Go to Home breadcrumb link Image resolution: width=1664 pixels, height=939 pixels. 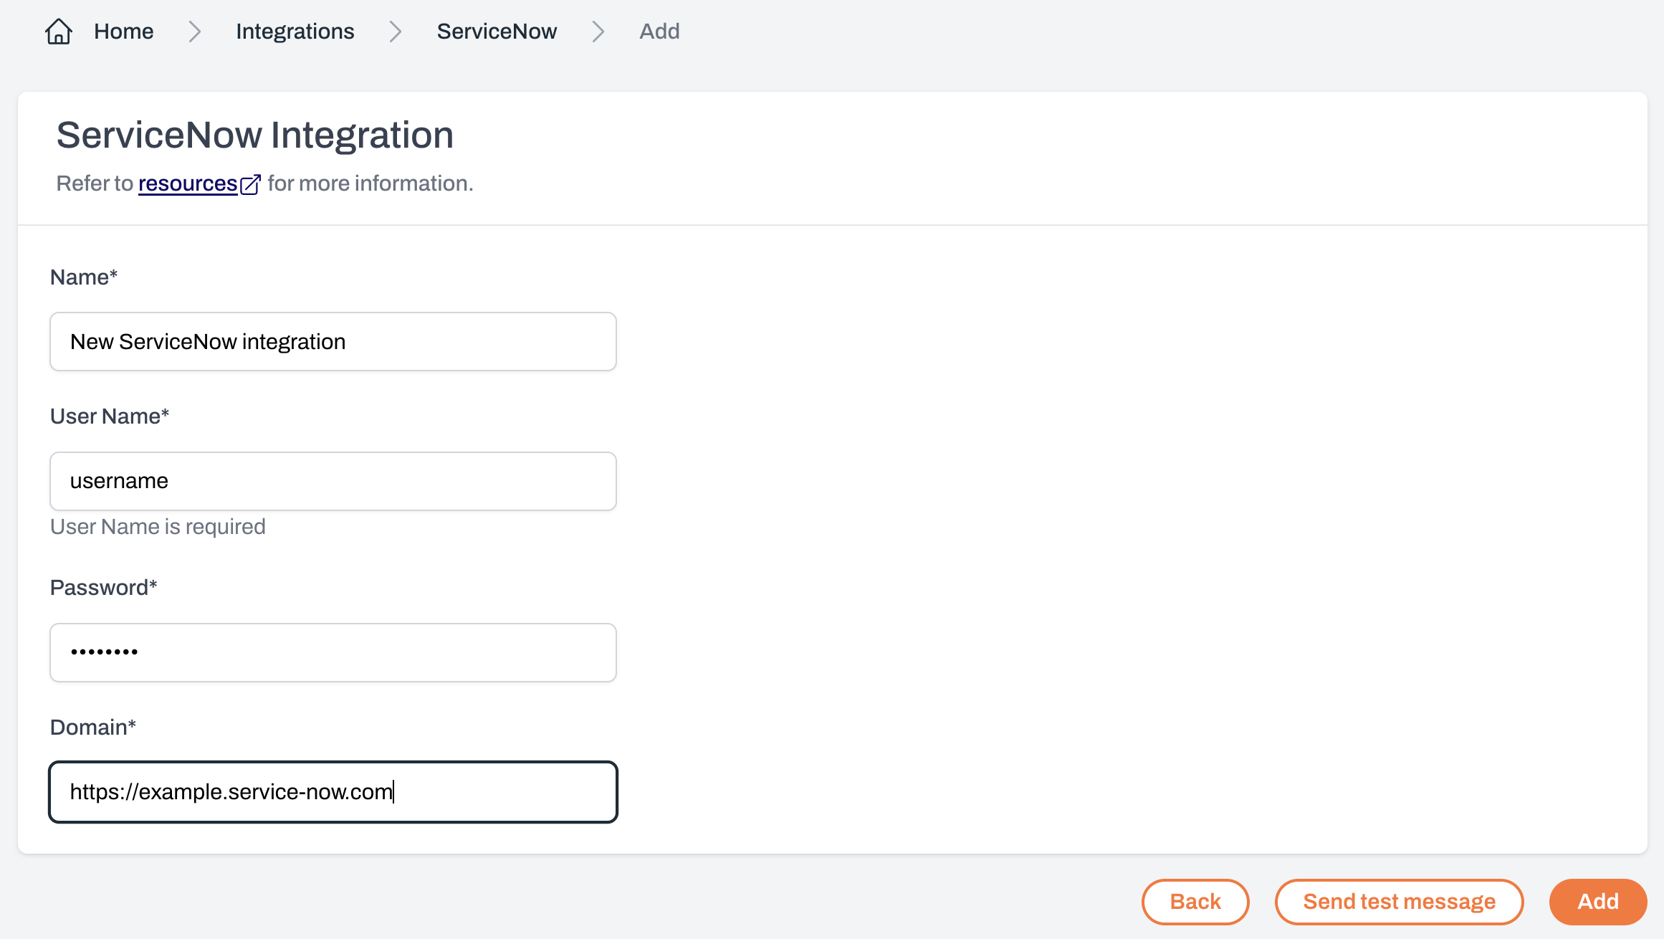click(x=123, y=32)
